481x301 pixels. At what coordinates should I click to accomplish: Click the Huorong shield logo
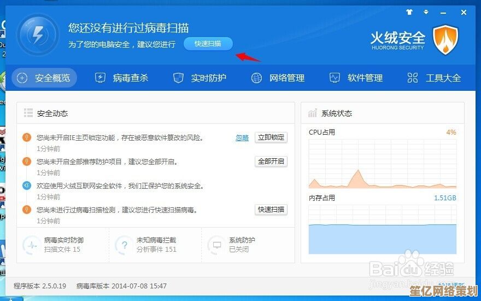[x=445, y=40]
